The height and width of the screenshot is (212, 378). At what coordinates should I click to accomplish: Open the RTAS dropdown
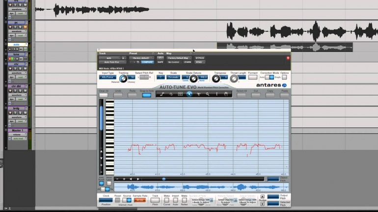[200, 62]
